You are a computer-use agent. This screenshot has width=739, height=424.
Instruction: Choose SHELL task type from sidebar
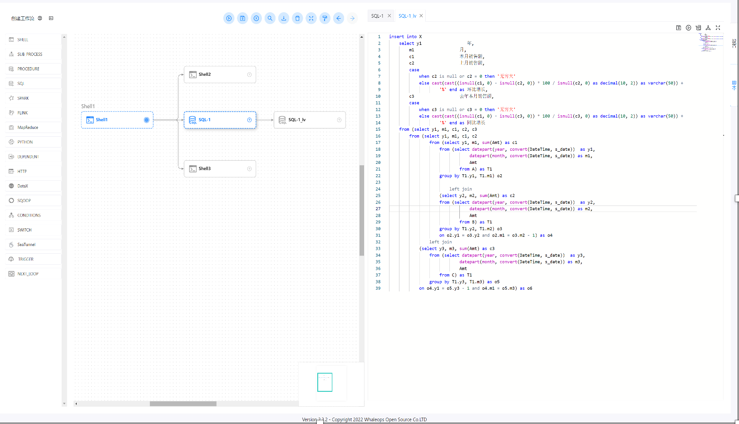click(34, 39)
